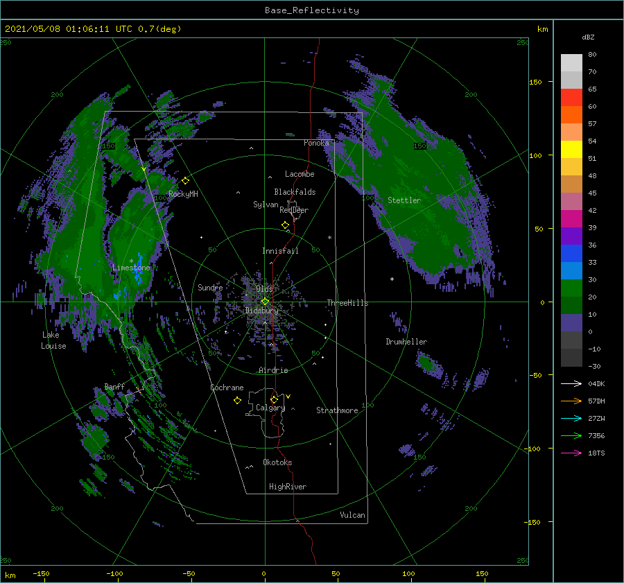This screenshot has width=624, height=583.
Task: Click the magenta 18TS arrow icon
Action: coord(571,453)
